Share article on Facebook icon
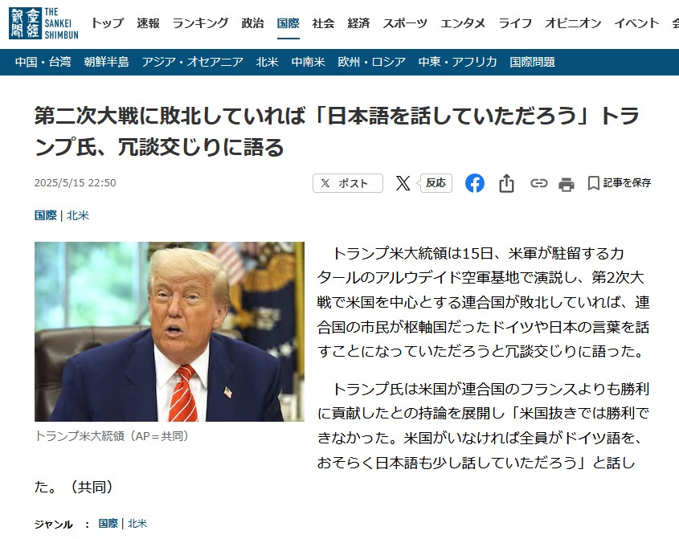Image resolution: width=679 pixels, height=539 pixels. pos(475,183)
